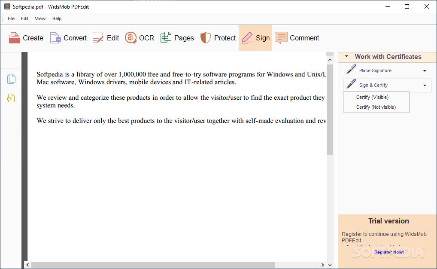Click the 'We strive to deliver' paragraph
The width and height of the screenshot is (437, 269).
click(x=181, y=121)
